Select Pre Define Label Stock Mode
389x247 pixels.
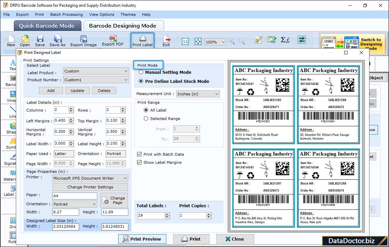[141, 81]
